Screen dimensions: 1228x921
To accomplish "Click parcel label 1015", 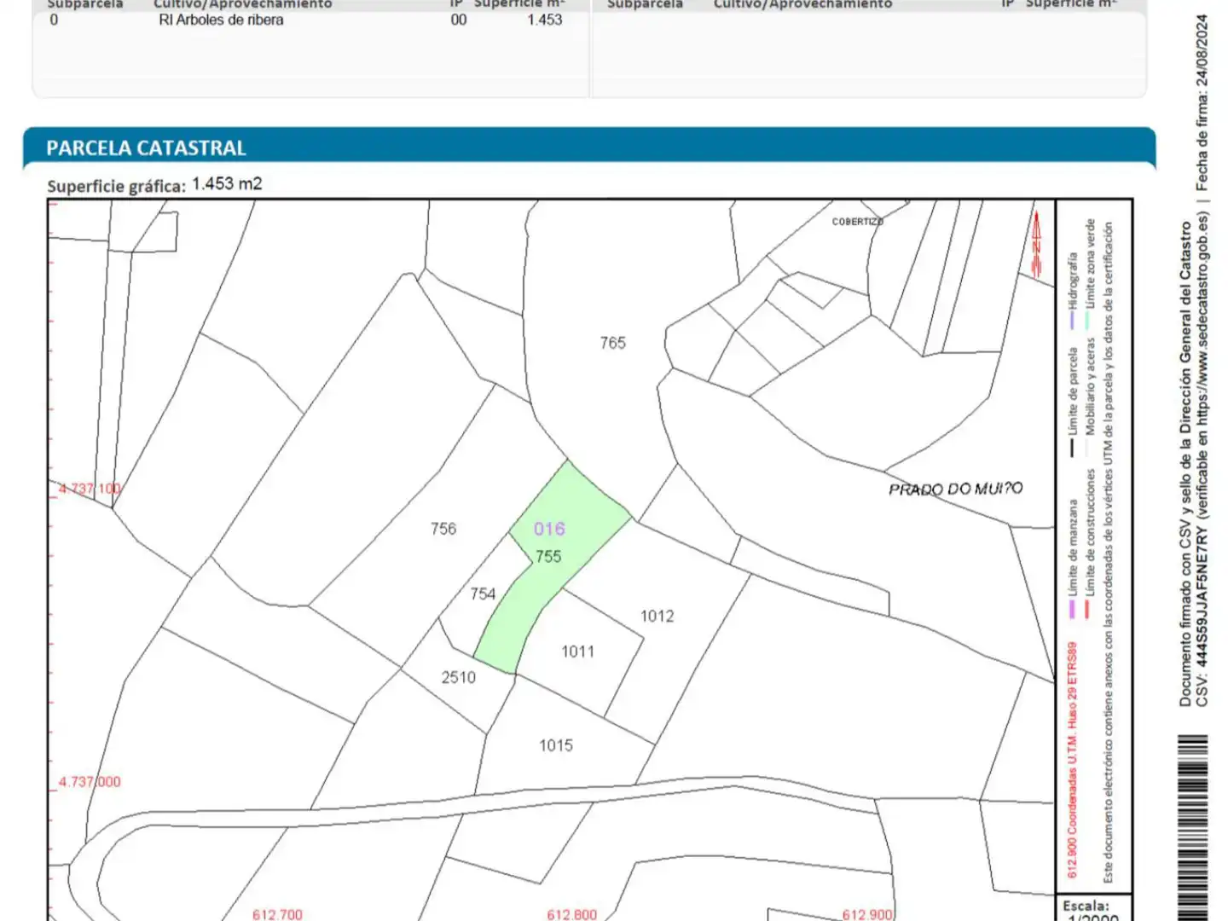I will (556, 745).
